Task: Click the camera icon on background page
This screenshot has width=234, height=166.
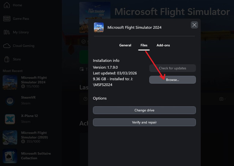Action: tap(221, 99)
